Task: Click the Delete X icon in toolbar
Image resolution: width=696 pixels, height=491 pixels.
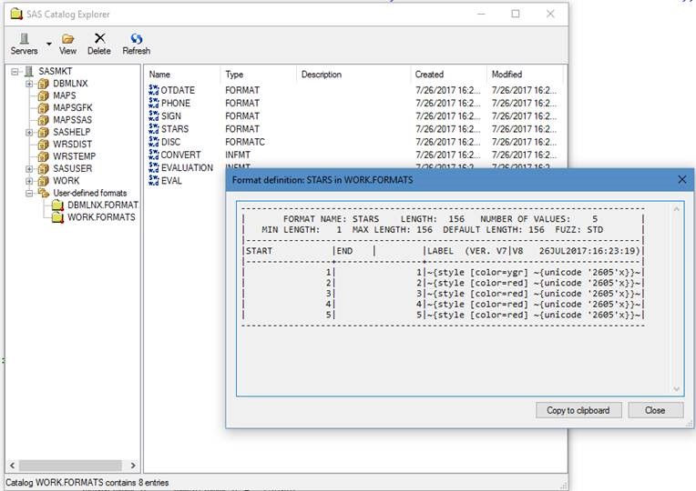Action: coord(100,38)
